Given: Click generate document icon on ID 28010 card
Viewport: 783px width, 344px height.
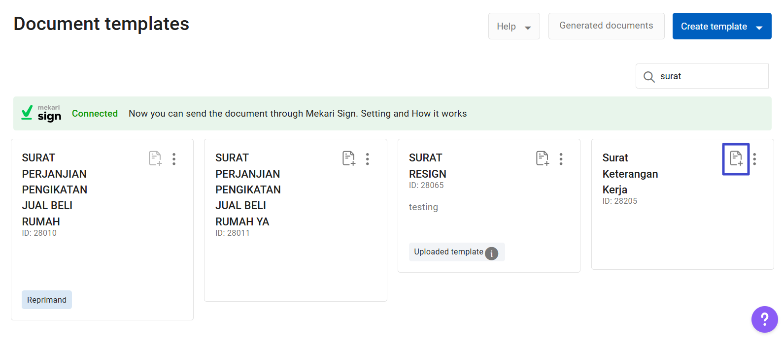Looking at the screenshot, I should pyautogui.click(x=155, y=158).
